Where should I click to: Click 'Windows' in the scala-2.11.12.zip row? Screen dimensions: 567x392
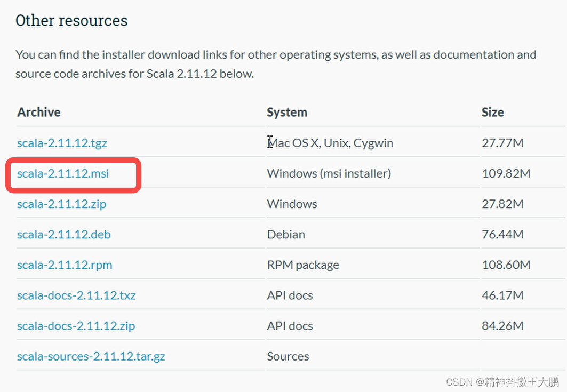[x=292, y=204]
